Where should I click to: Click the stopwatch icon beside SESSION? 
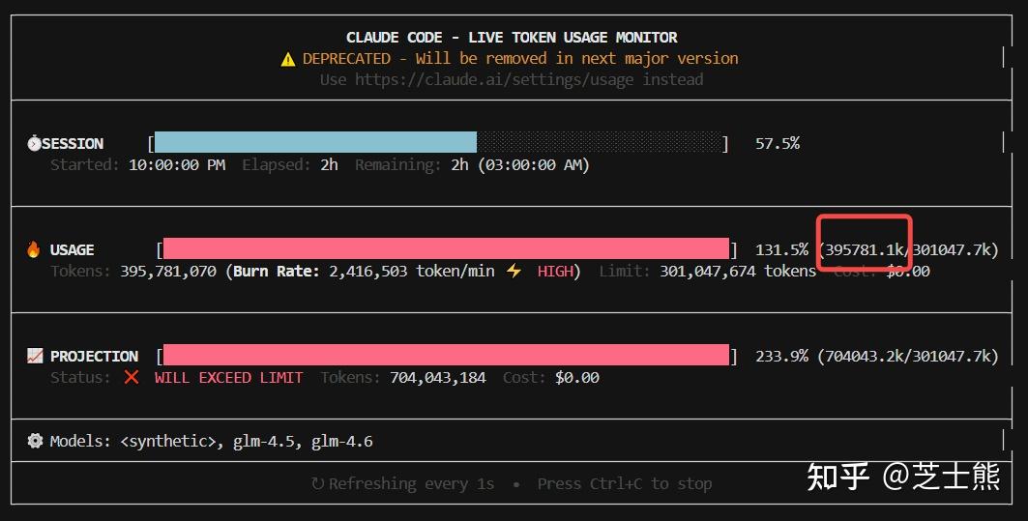point(34,144)
